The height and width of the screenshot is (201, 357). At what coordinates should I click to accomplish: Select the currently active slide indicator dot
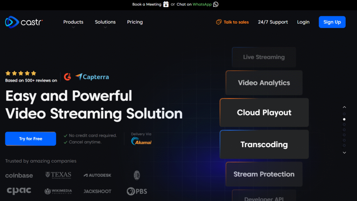[344, 119]
